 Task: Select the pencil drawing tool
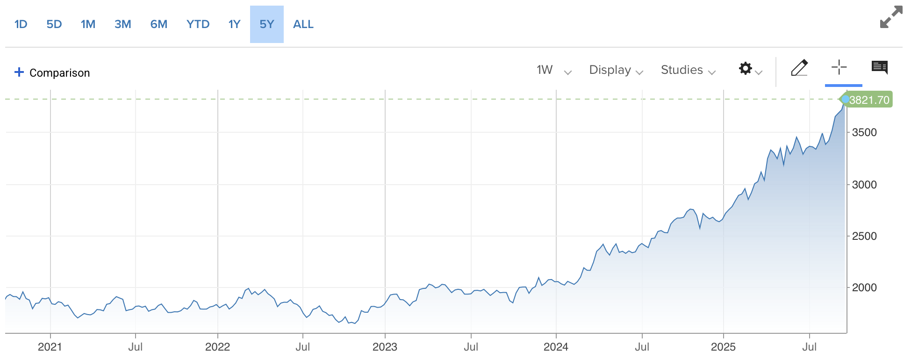coord(799,68)
